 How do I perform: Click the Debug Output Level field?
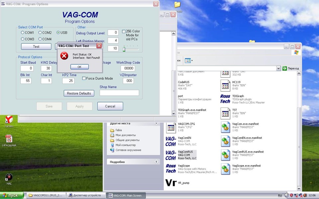point(113,33)
